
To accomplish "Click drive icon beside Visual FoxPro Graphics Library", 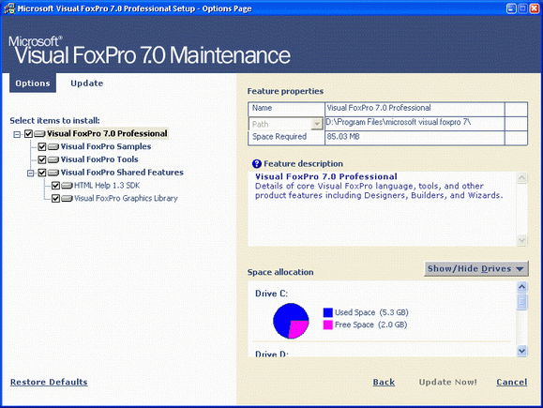I will coord(67,199).
